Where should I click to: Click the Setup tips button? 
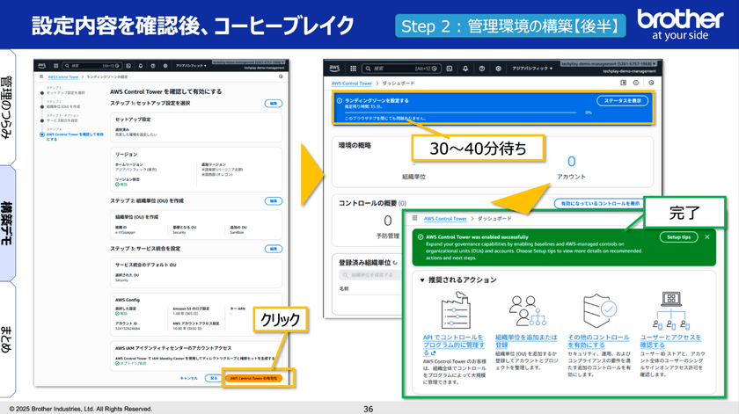pos(677,237)
